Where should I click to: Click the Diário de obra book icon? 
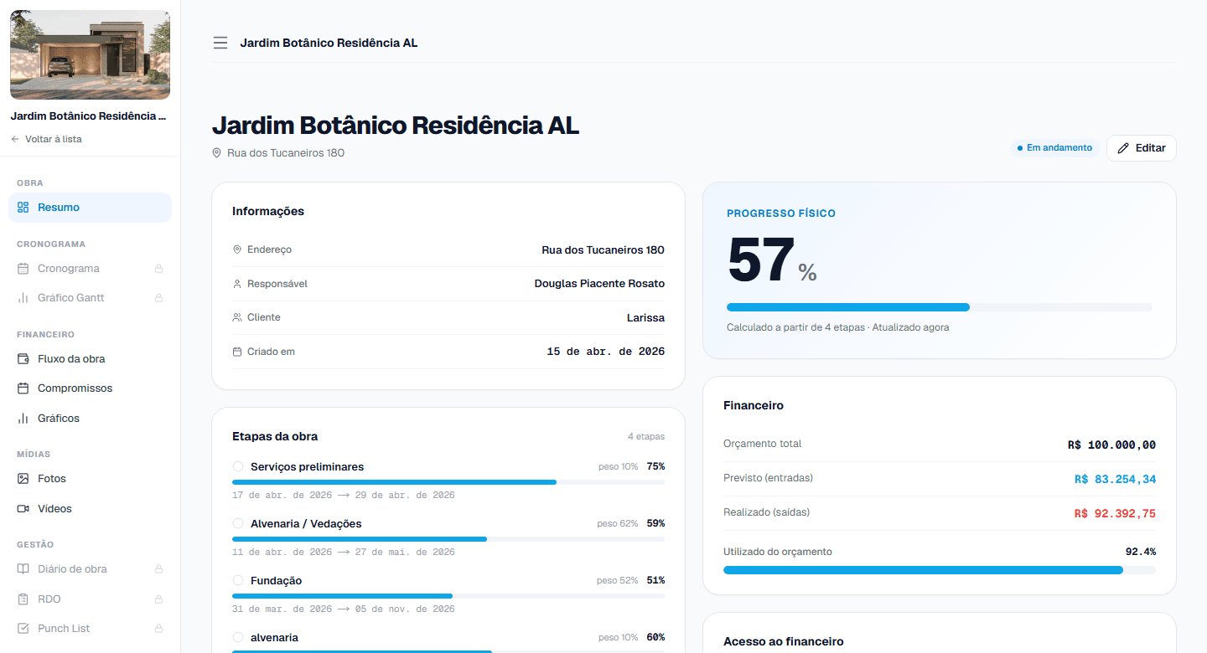coord(23,569)
